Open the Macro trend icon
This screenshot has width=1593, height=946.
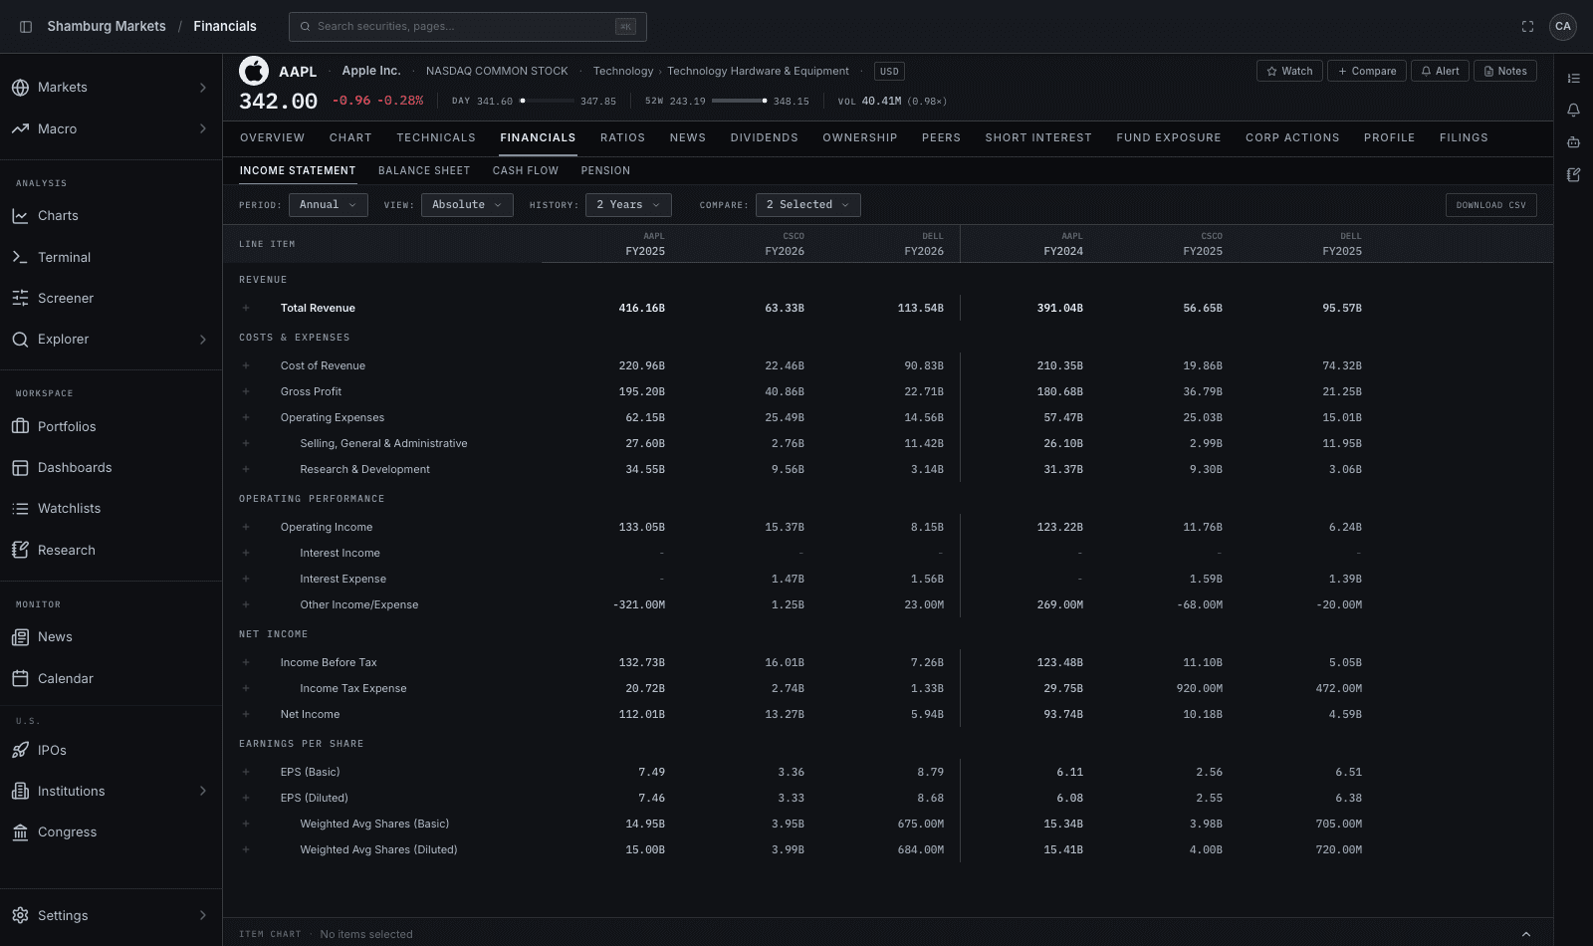pos(20,128)
